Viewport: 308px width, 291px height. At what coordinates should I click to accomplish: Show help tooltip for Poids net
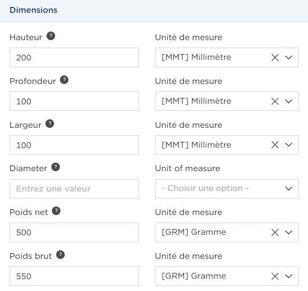point(56,211)
